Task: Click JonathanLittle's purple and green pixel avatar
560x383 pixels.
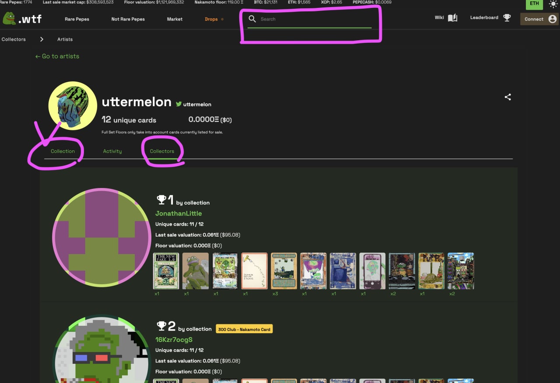Action: point(101,237)
